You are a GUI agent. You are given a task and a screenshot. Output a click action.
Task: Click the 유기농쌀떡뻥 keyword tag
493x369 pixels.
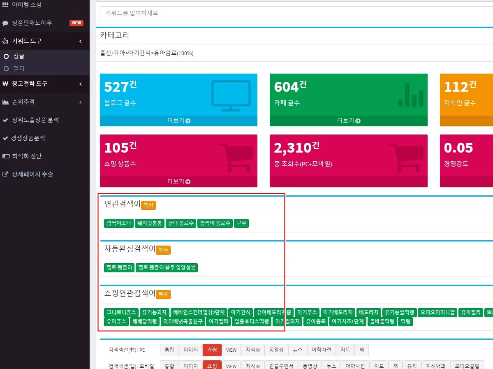coord(399,312)
